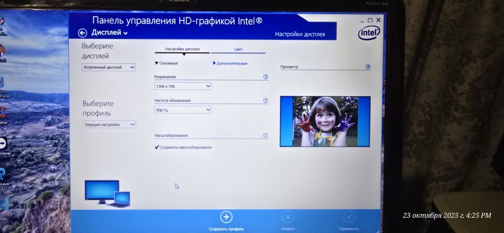Collapse the Основные section
The image size is (504, 233).
click(x=166, y=64)
